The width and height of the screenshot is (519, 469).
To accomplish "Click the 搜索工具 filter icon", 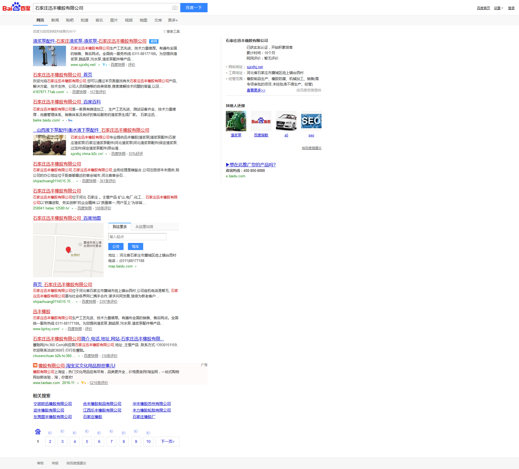I will (x=164, y=32).
